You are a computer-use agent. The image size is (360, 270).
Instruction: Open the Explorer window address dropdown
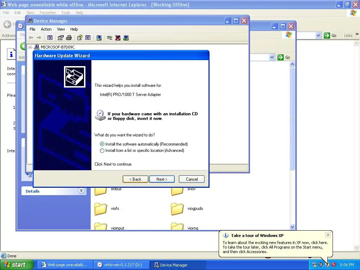[272, 57]
